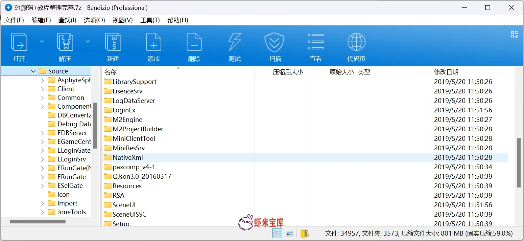Open the 视图(V) menu
Image resolution: width=524 pixels, height=241 pixels.
tap(122, 20)
